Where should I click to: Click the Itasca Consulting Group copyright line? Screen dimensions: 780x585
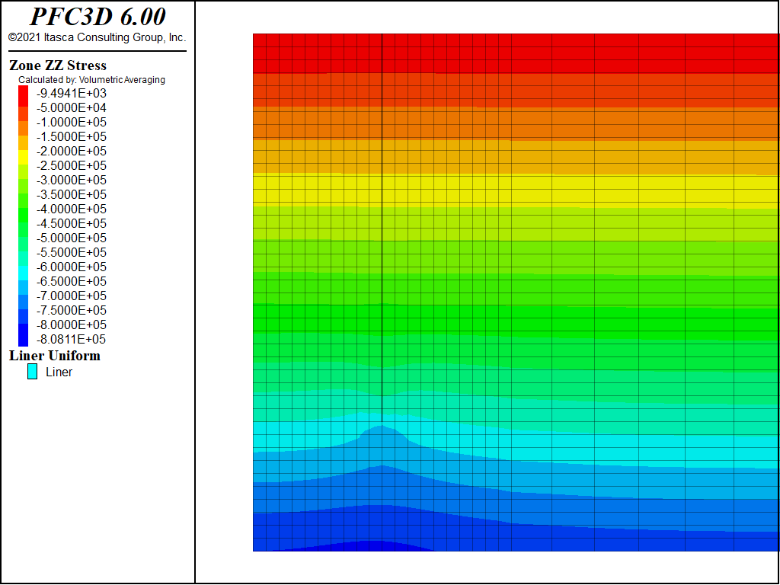coord(97,37)
